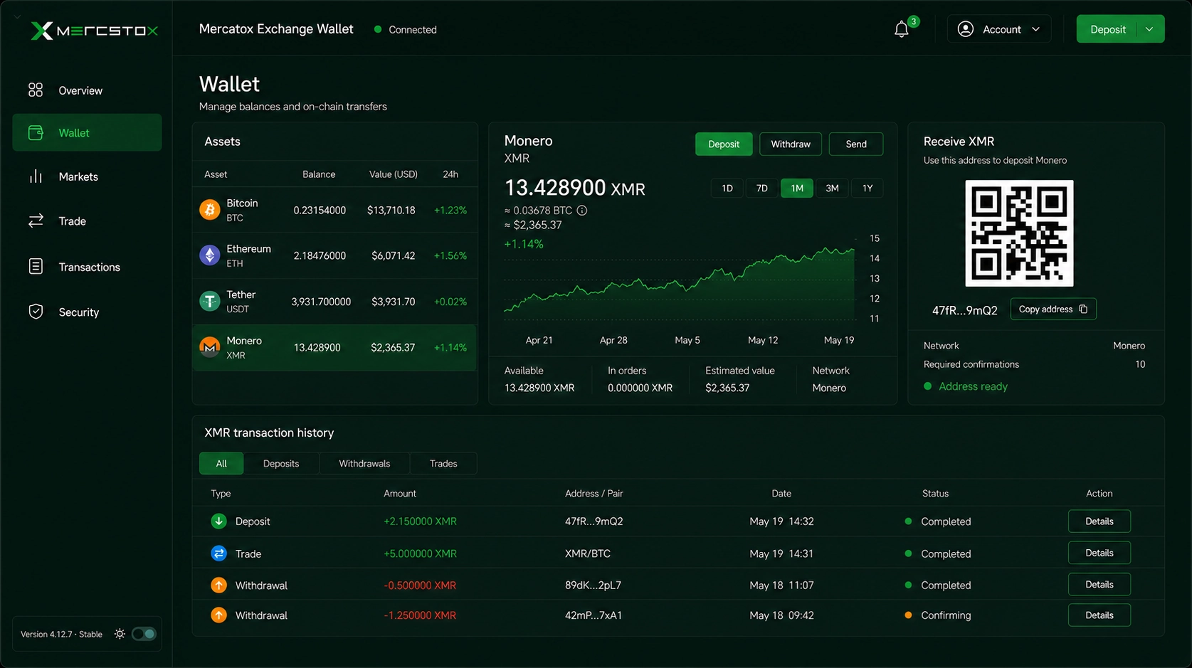Click the Deposit button in Monero panel
1192x668 pixels.
(724, 144)
